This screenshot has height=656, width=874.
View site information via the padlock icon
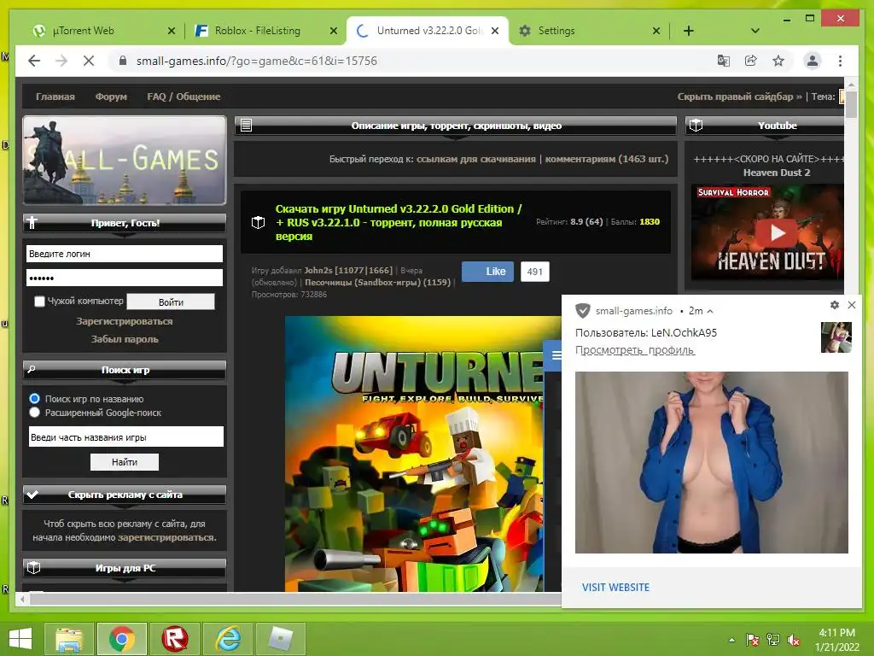[123, 61]
